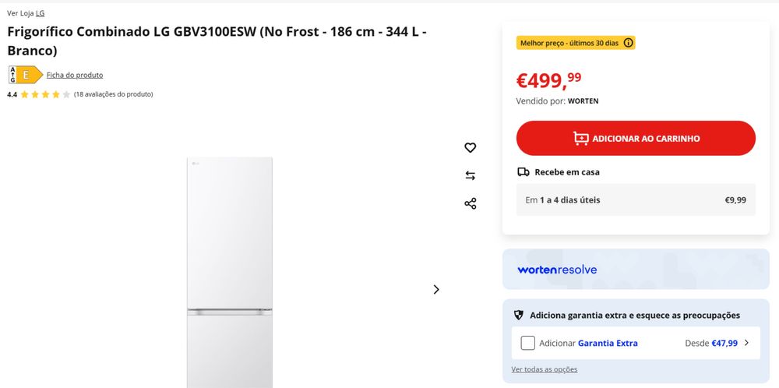The width and height of the screenshot is (779, 388).
Task: Click the Worten Resolve banner
Action: point(635,270)
